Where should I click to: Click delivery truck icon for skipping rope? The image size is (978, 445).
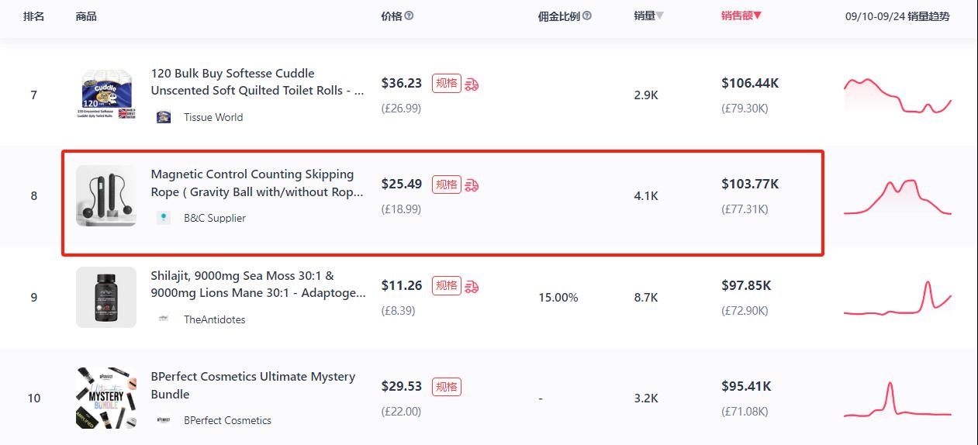point(472,185)
